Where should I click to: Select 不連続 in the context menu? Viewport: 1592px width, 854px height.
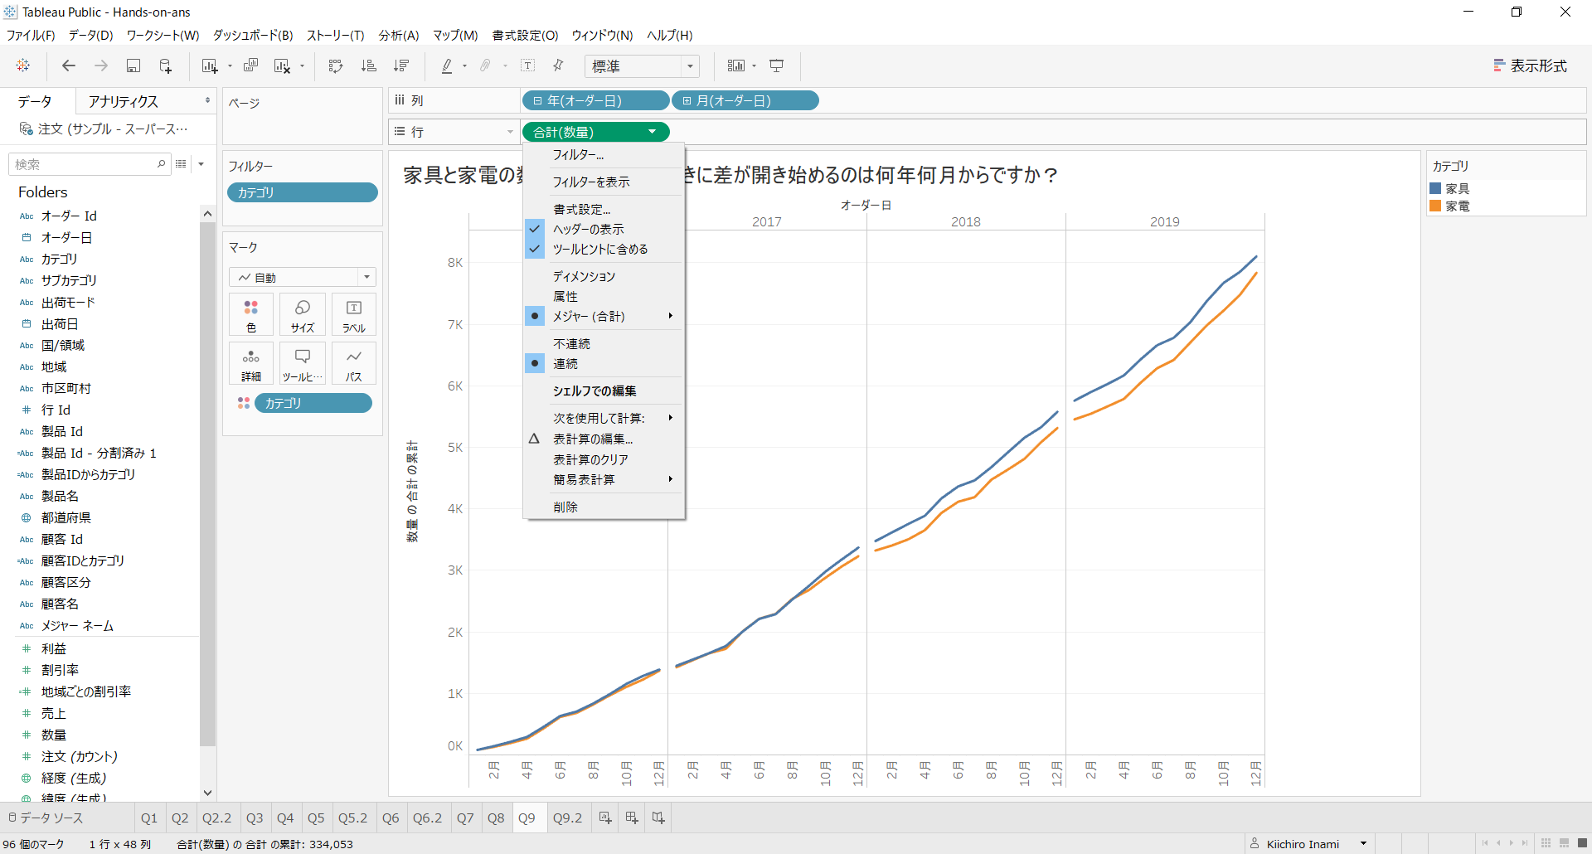coord(604,343)
